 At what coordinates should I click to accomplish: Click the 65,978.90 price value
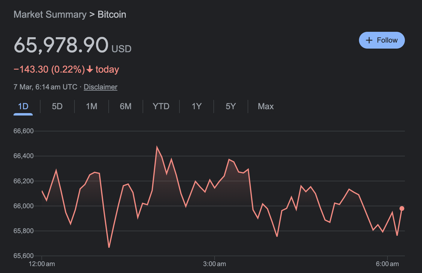pyautogui.click(x=61, y=45)
